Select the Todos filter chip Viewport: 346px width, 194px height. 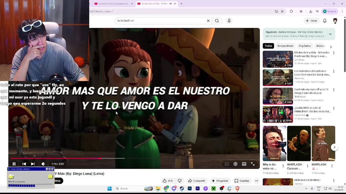pyautogui.click(x=268, y=46)
